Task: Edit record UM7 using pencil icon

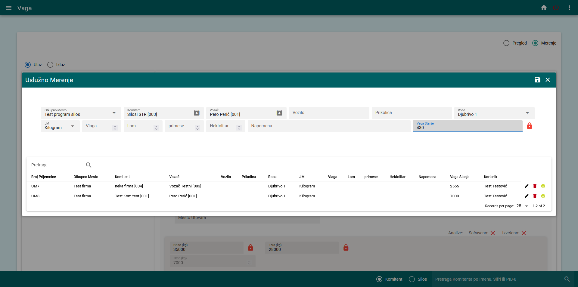Action: tap(526, 186)
